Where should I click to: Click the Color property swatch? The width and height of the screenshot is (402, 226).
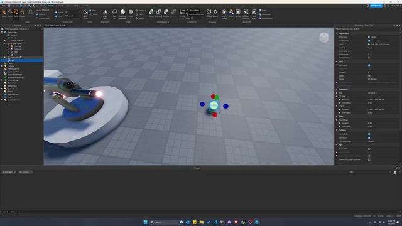click(x=369, y=45)
